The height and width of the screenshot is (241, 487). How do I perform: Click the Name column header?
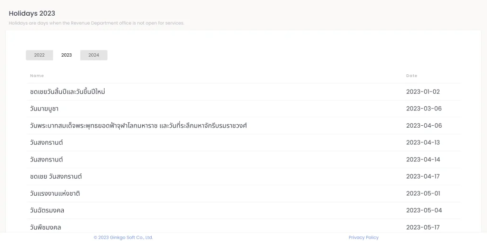[x=37, y=76]
